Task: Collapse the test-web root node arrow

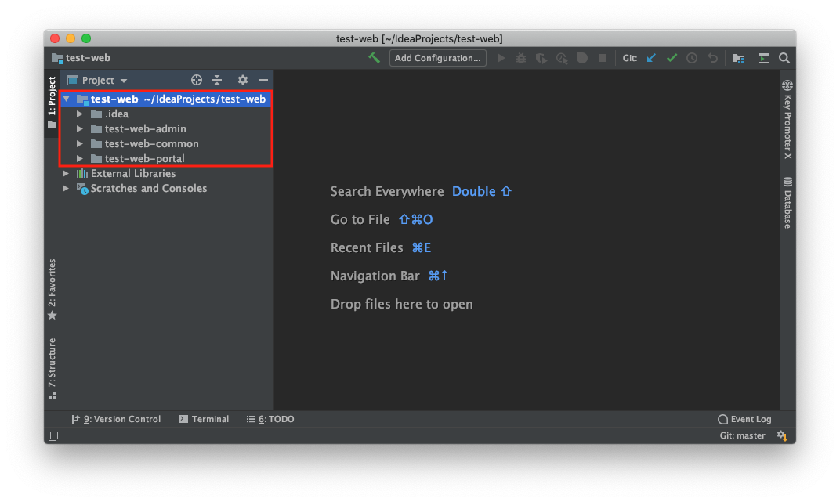Action: pos(67,99)
